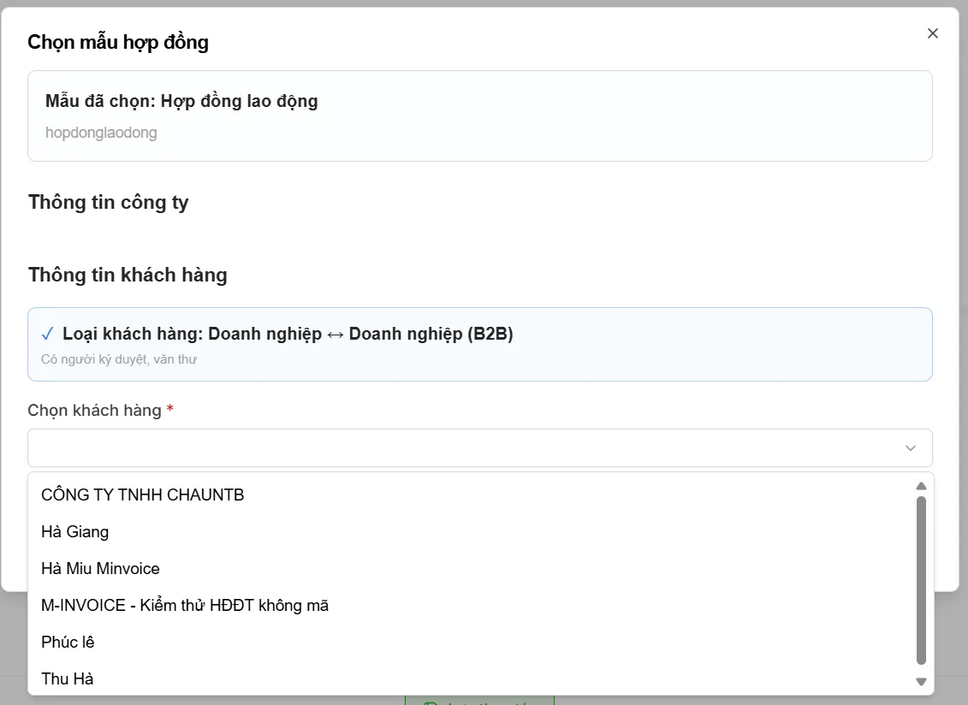The image size is (968, 705).
Task: Pick Hà Miu Minvoice option
Action: point(100,568)
